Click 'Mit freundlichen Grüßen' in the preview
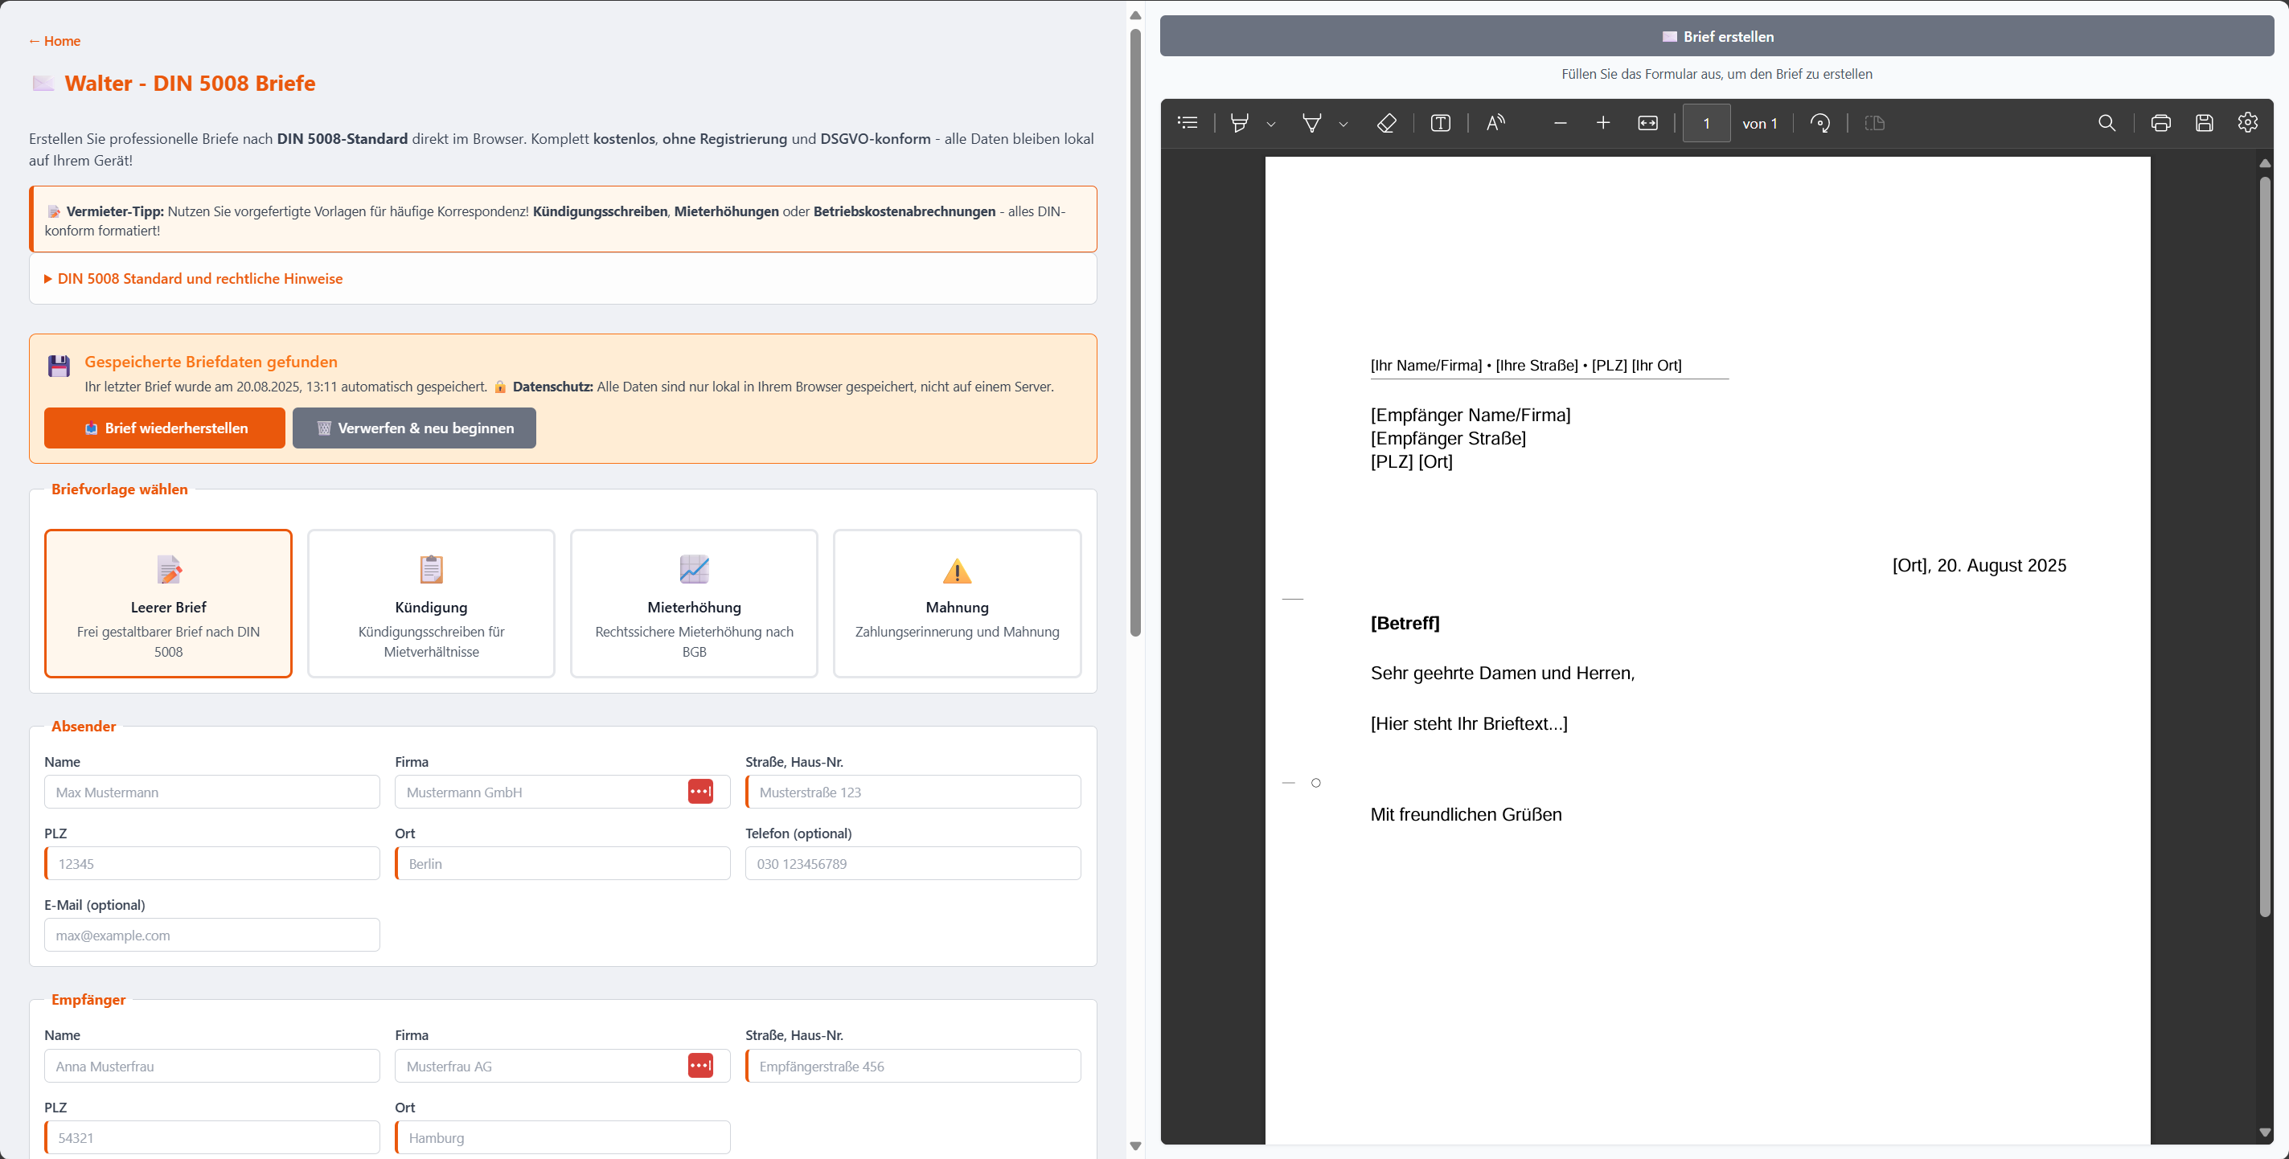Image resolution: width=2289 pixels, height=1159 pixels. [x=1467, y=814]
